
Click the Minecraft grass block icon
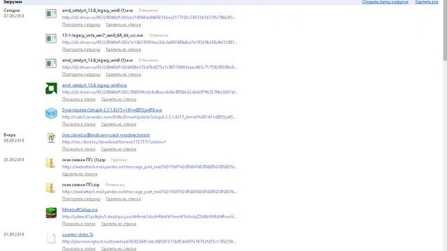(x=51, y=213)
